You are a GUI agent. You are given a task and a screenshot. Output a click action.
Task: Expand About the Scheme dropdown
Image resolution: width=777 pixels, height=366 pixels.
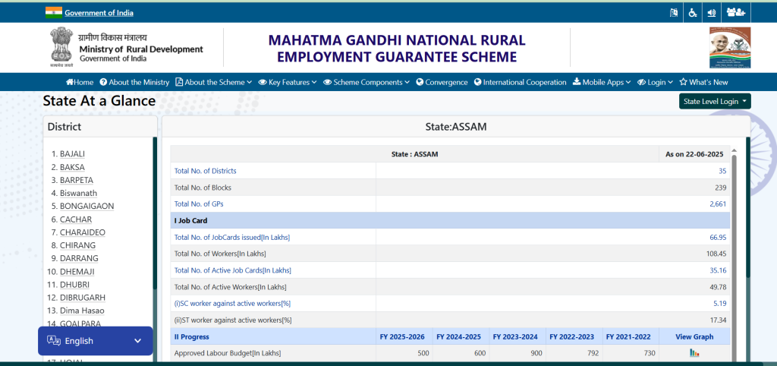tap(213, 82)
